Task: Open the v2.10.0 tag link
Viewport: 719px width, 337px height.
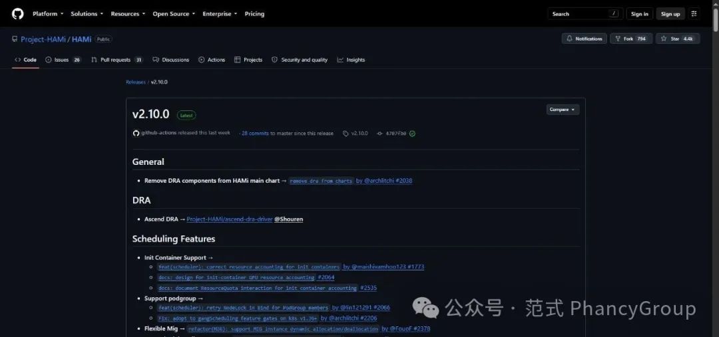Action: click(x=356, y=133)
